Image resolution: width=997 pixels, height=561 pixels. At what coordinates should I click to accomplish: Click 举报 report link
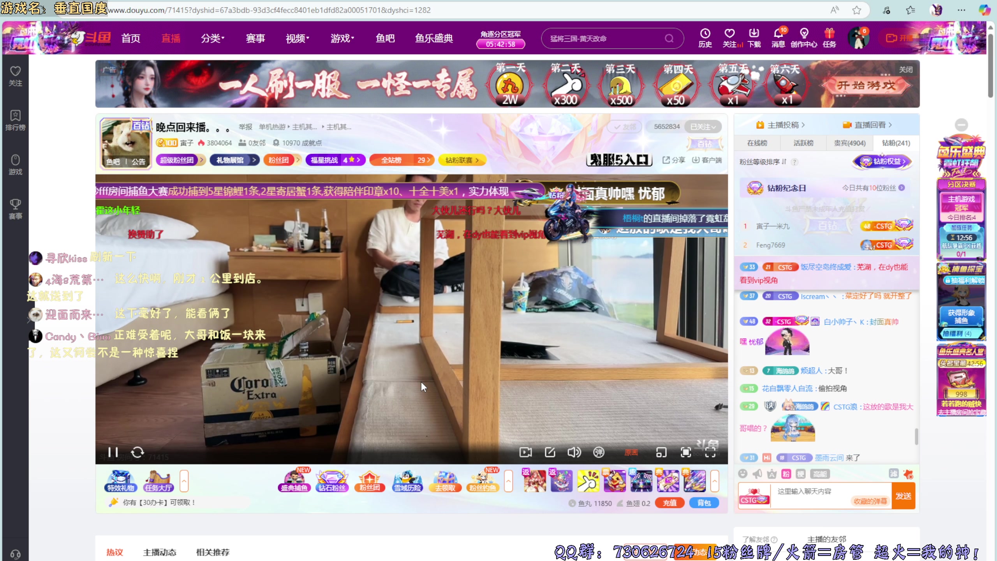click(245, 127)
